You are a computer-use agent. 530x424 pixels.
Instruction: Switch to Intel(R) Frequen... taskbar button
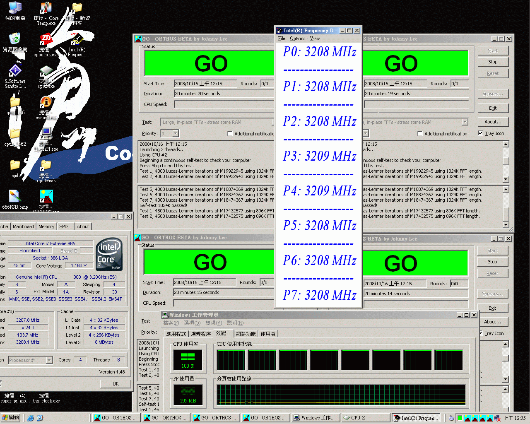415,418
